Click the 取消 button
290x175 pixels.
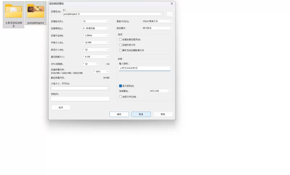click(141, 114)
